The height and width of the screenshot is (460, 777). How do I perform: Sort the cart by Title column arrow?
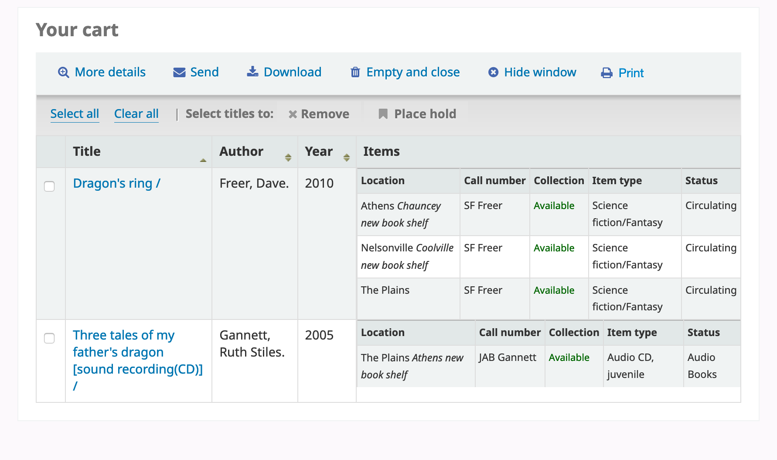tap(203, 160)
